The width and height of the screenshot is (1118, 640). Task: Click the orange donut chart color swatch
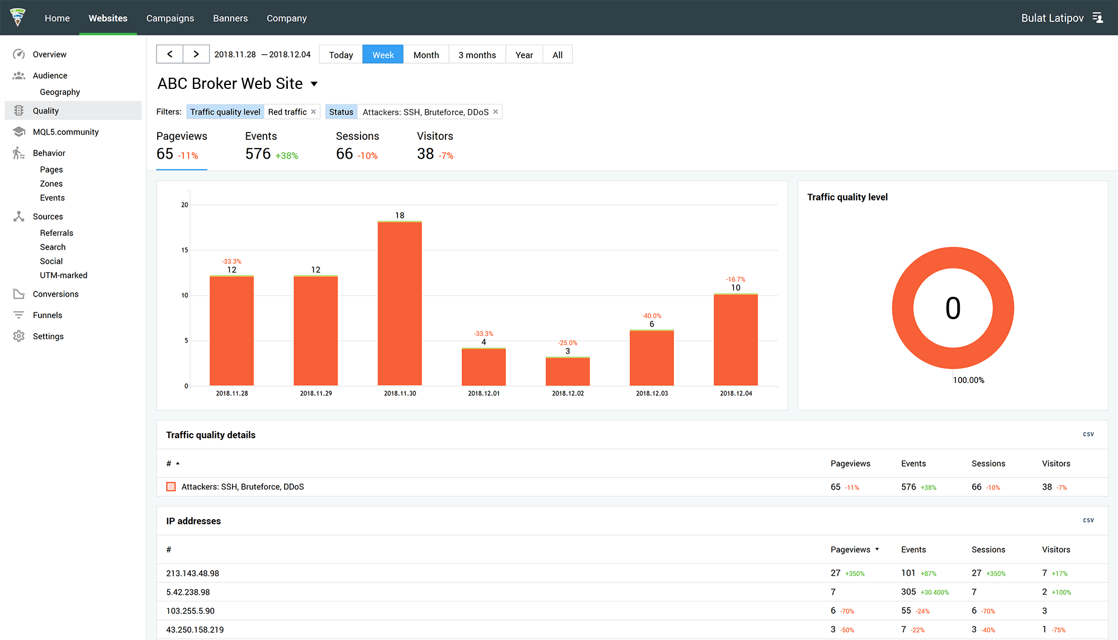(x=170, y=486)
